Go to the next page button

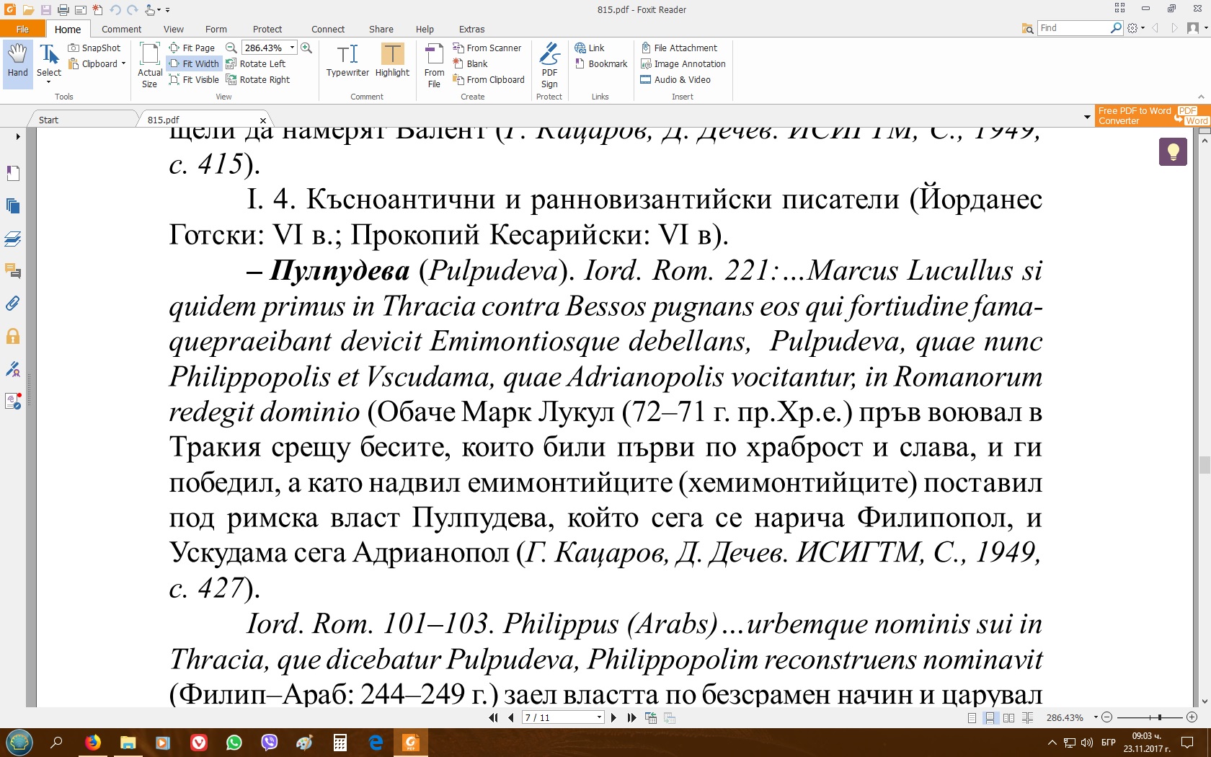613,717
